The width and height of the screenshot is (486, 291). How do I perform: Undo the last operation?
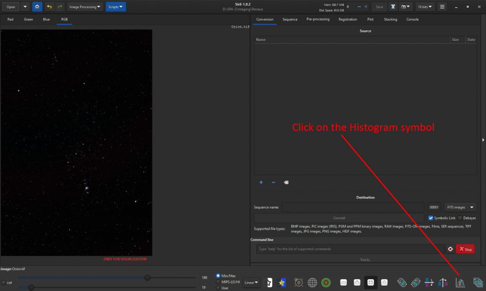pyautogui.click(x=49, y=7)
